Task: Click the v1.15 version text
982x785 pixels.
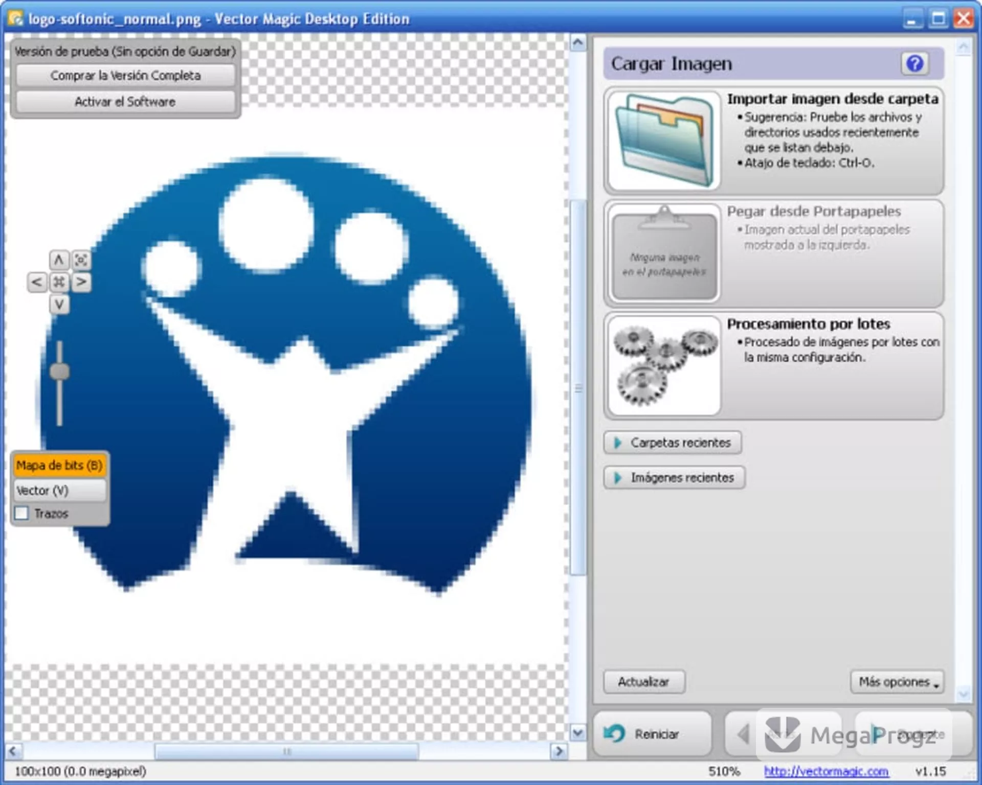Action: (x=930, y=771)
